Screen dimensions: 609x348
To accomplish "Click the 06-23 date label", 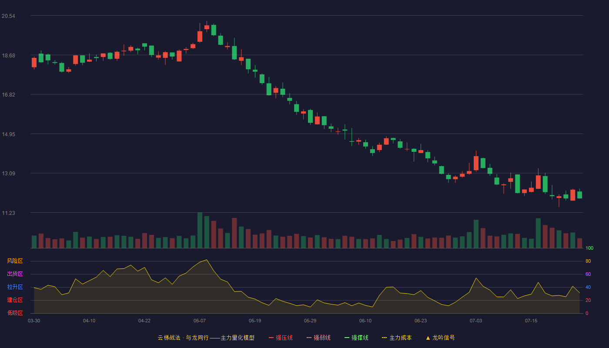I will tap(421, 321).
